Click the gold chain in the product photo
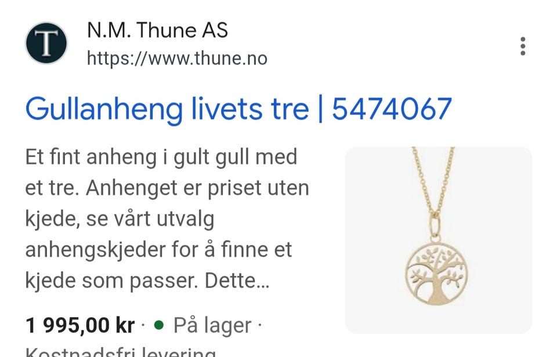The width and height of the screenshot is (557, 357). (433, 182)
